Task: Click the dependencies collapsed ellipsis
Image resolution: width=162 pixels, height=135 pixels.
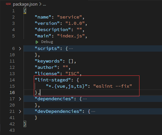Action: [x=85, y=99]
